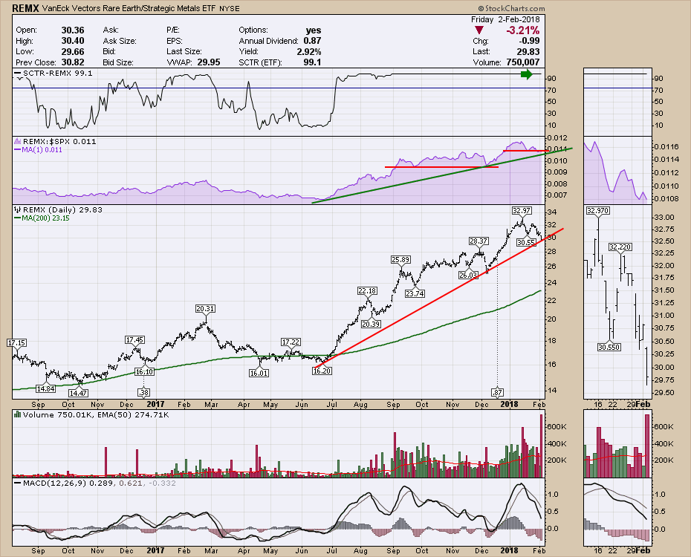Click the Prev Close value 30.82
The image size is (691, 557).
click(73, 62)
